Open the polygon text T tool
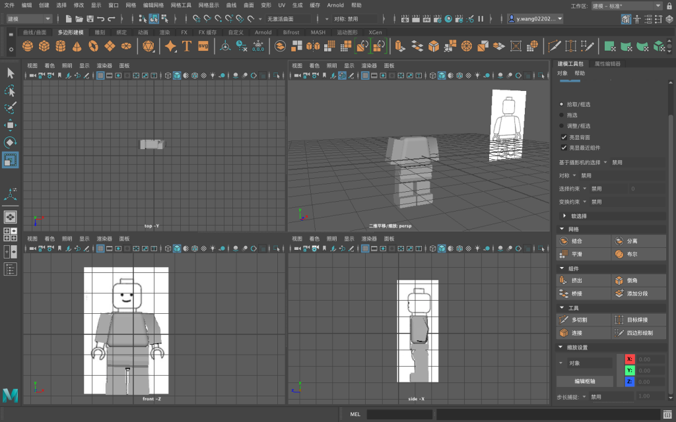The width and height of the screenshot is (676, 422). click(187, 45)
